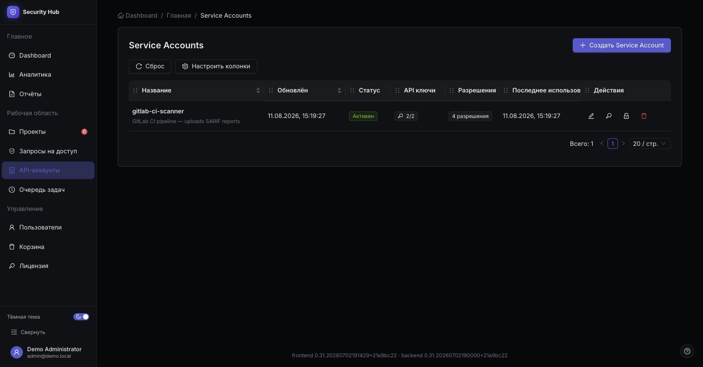Follow the Dashboard breadcrumb link
Image resolution: width=703 pixels, height=367 pixels.
pos(141,16)
